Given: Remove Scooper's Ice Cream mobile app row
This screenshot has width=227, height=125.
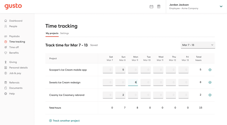Looking at the screenshot, I should [x=210, y=70].
